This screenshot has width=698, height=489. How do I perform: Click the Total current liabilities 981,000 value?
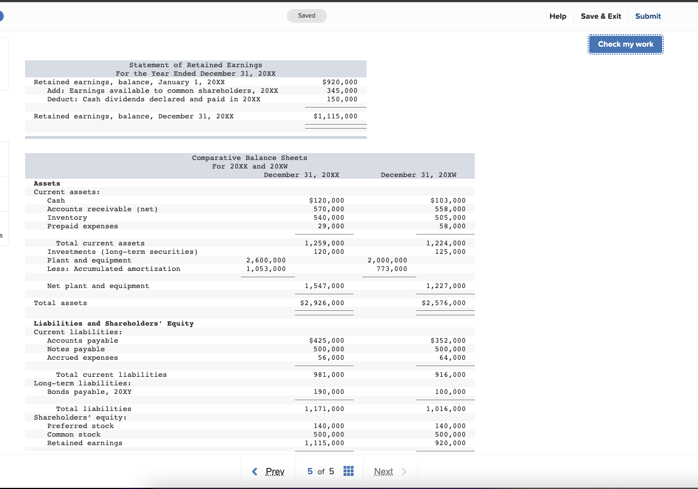329,375
